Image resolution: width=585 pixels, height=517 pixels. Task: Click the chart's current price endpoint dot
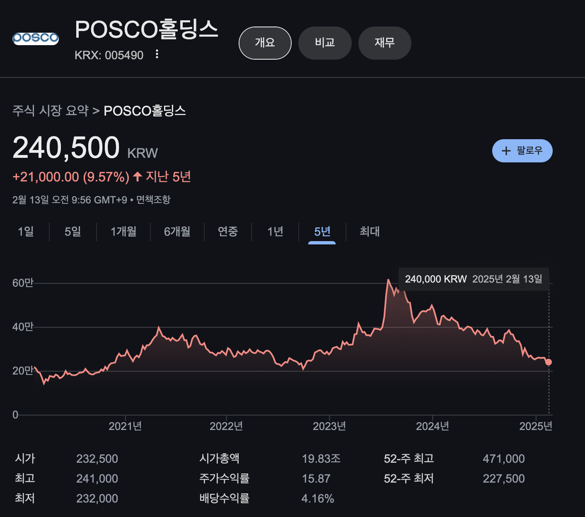(549, 362)
